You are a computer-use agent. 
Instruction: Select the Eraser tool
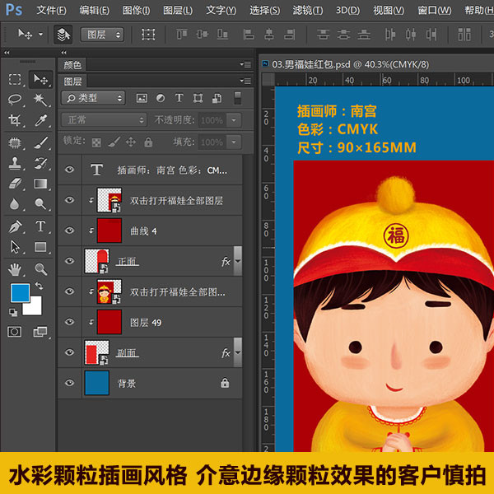tap(15, 184)
